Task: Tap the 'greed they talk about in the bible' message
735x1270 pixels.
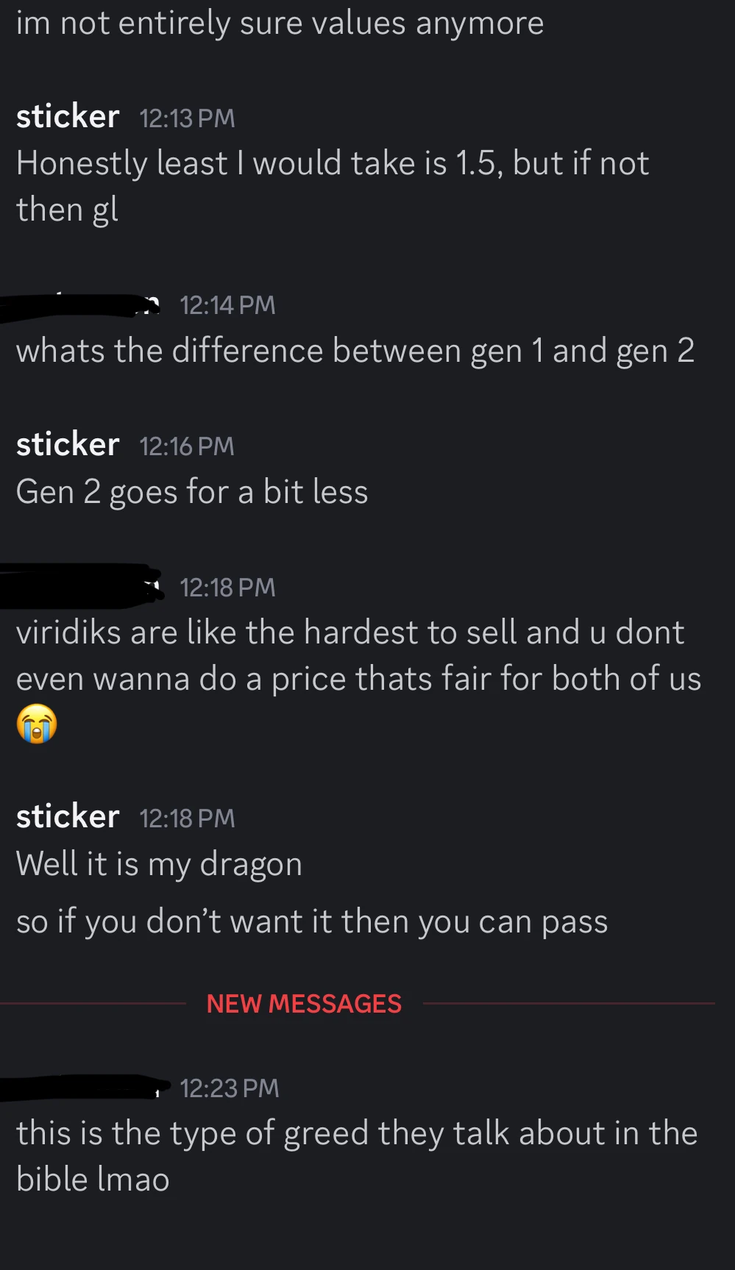Action: [357, 1156]
